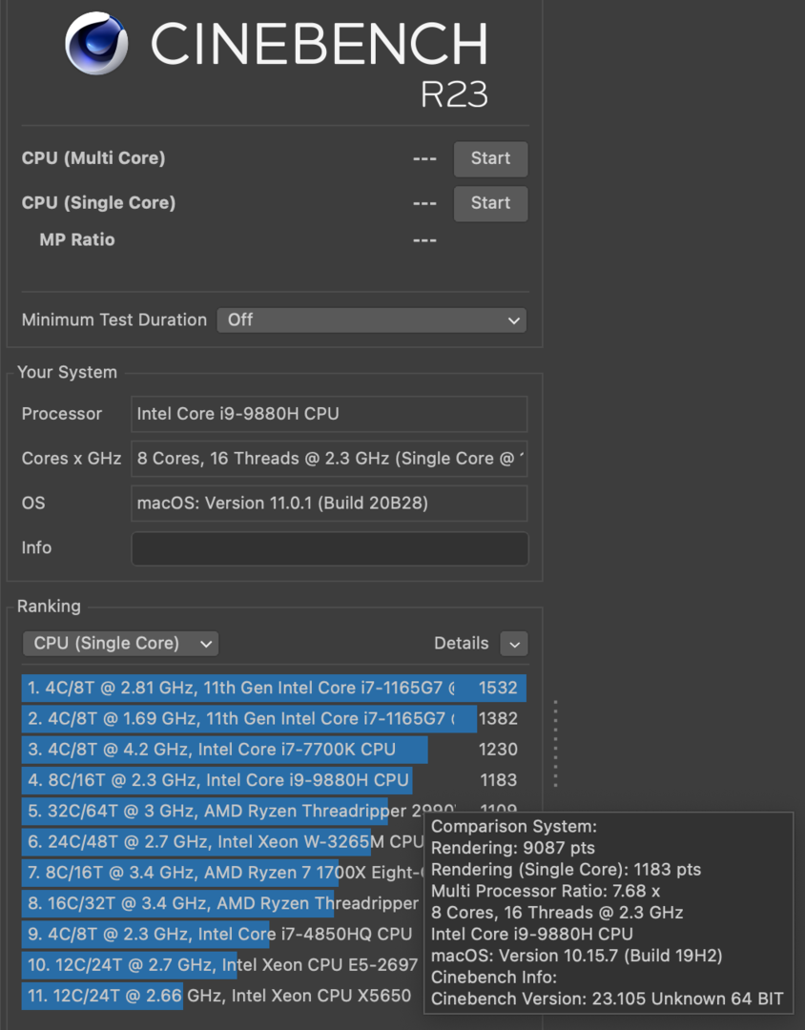Screen dimensions: 805x1030
Task: Click the OS version field
Action: tap(329, 504)
